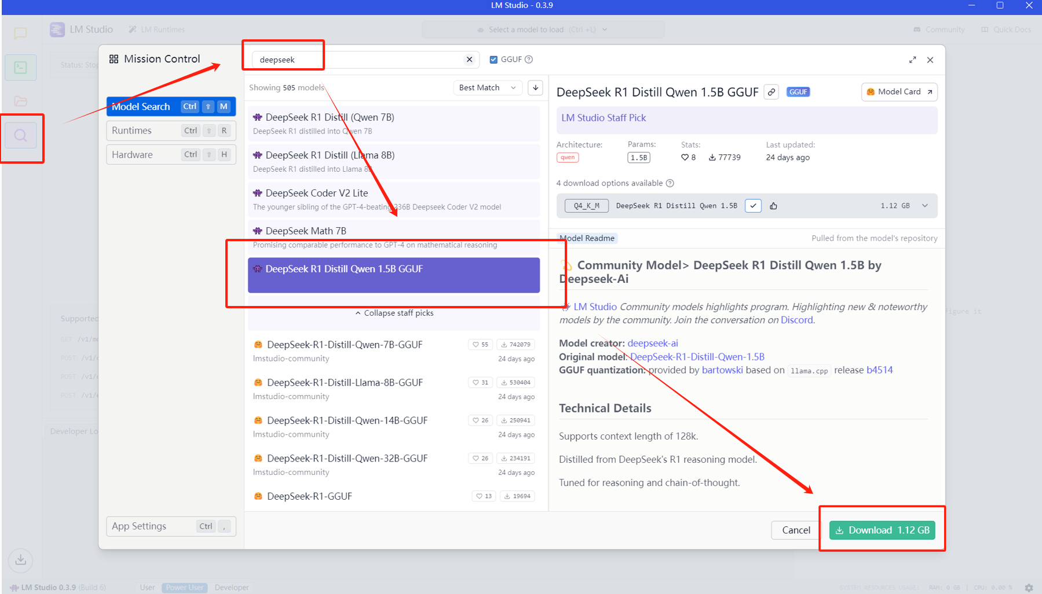The image size is (1042, 594).
Task: Select DeepSeek Coder V2 Lite
Action: (x=394, y=200)
